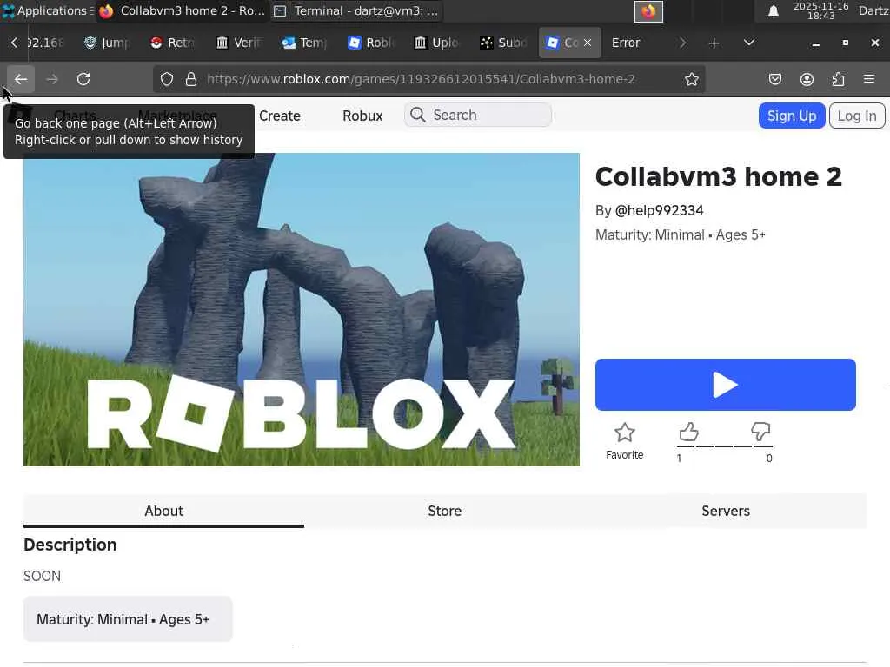Reload the current page
This screenshot has width=890, height=667.
pyautogui.click(x=83, y=79)
